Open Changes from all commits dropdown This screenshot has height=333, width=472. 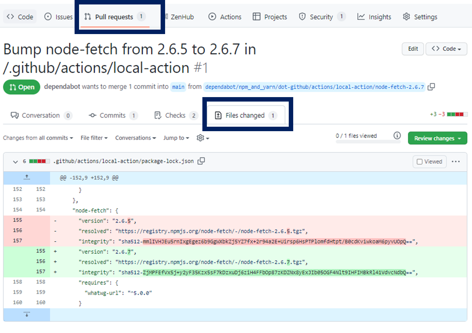click(38, 138)
